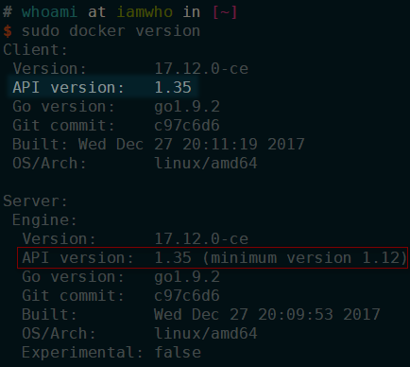Click server OS/Arch linux/amd64 value

pos(206,334)
